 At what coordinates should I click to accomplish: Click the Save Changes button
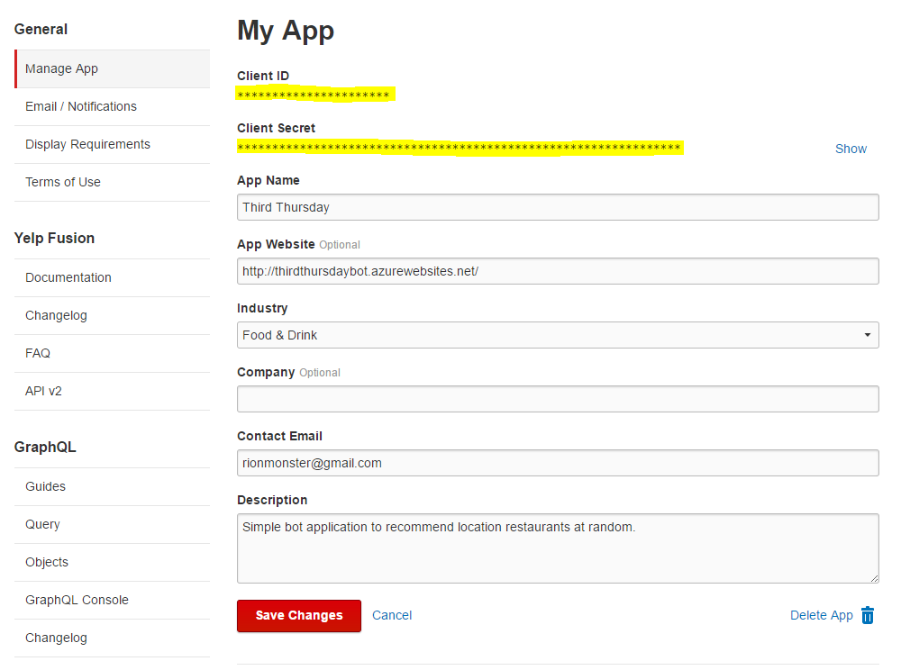coord(299,615)
